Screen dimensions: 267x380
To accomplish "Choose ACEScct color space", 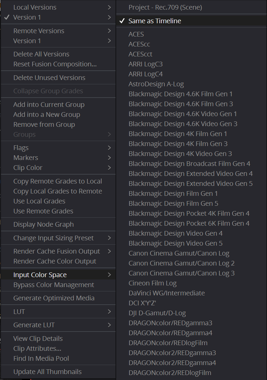I will pos(192,54).
